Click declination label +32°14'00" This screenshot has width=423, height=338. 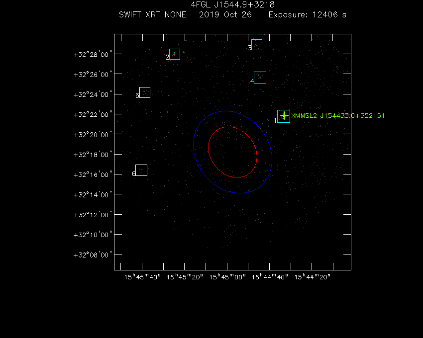[x=93, y=195]
